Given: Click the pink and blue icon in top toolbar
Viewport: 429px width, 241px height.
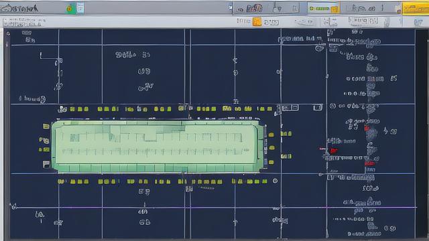Looking at the screenshot, I should (x=255, y=9).
